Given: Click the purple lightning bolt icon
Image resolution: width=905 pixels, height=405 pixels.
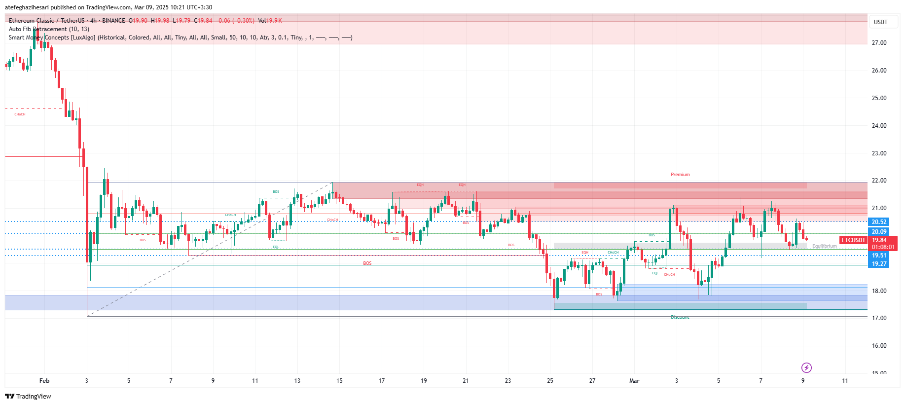Looking at the screenshot, I should coord(806,368).
